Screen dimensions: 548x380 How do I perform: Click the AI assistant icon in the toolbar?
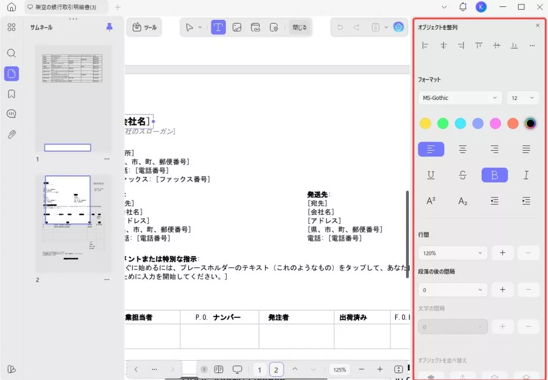tap(398, 27)
